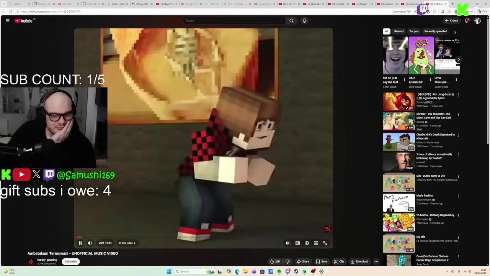Screen dimensions: 490x276
Task: Open hanky_gaming channel name link
Action: point(47,260)
